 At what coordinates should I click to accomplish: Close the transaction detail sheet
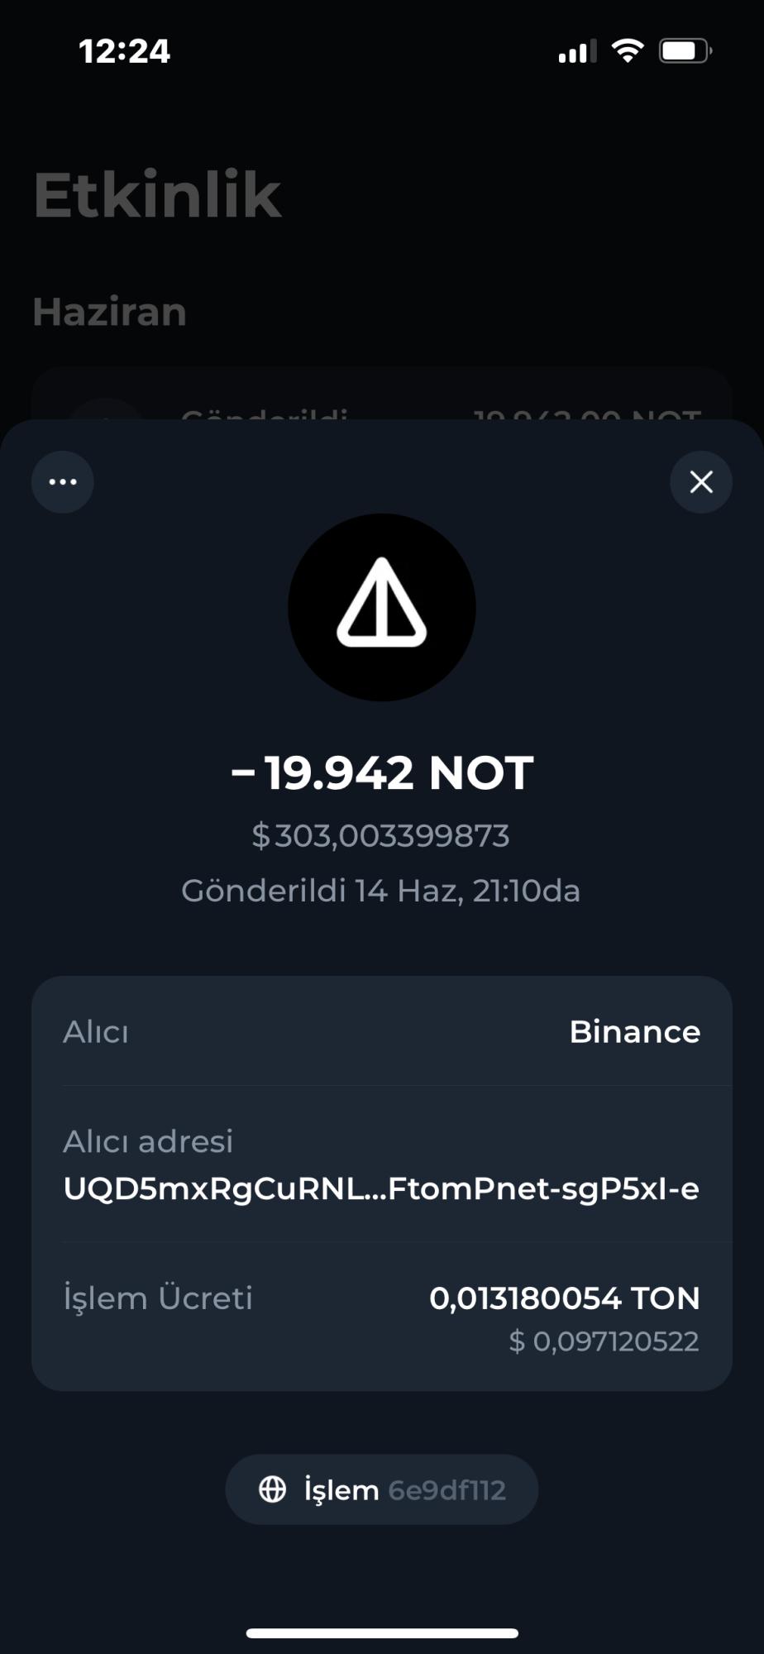tap(700, 481)
